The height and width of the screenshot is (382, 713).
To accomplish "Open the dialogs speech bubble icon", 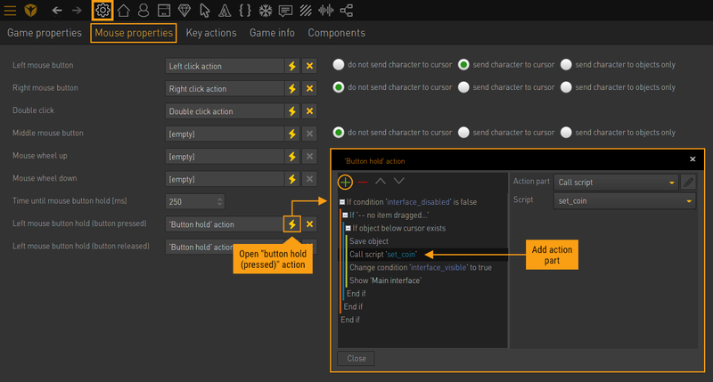I will (285, 11).
